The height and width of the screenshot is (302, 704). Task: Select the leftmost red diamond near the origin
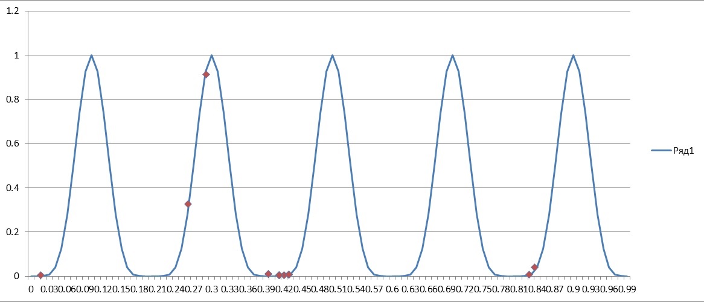[x=40, y=275]
